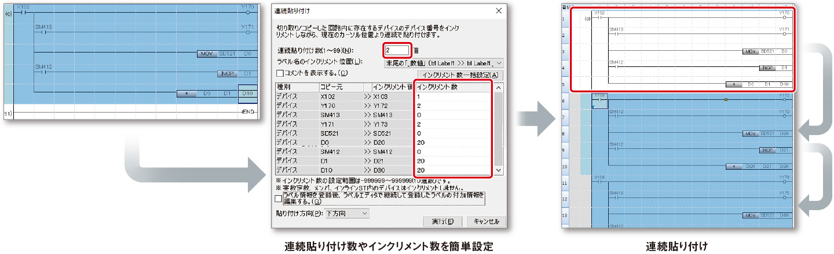Click the インクリメント数一括設定 button
Viewport: 834px width, 254px height.
(x=460, y=75)
